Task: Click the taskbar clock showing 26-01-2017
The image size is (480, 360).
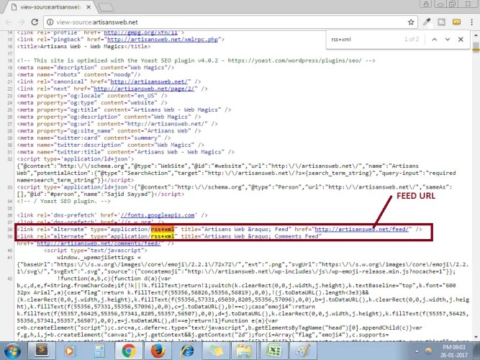Action: click(453, 351)
